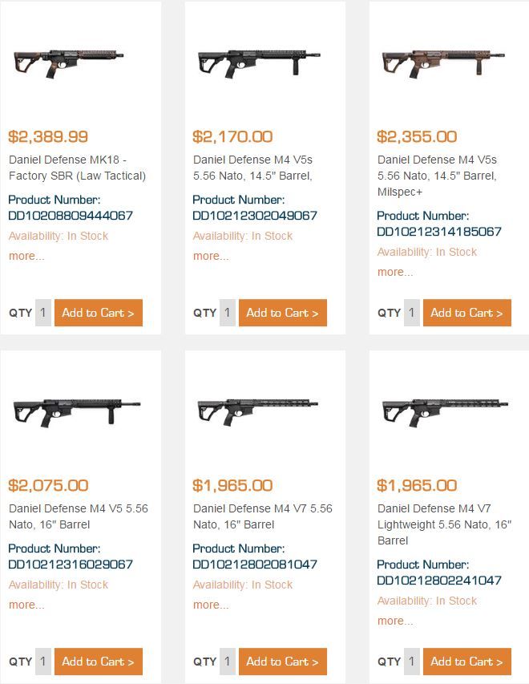Screen dimensions: 529x684
Task: Expand "more..." under the MK18 Factory SBR
Action: (x=26, y=256)
